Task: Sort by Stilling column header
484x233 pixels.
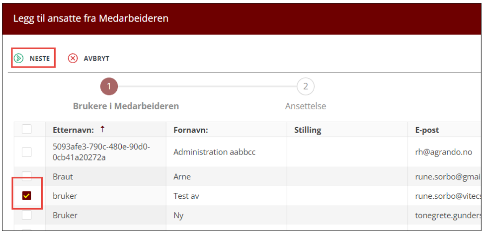Action: point(308,130)
